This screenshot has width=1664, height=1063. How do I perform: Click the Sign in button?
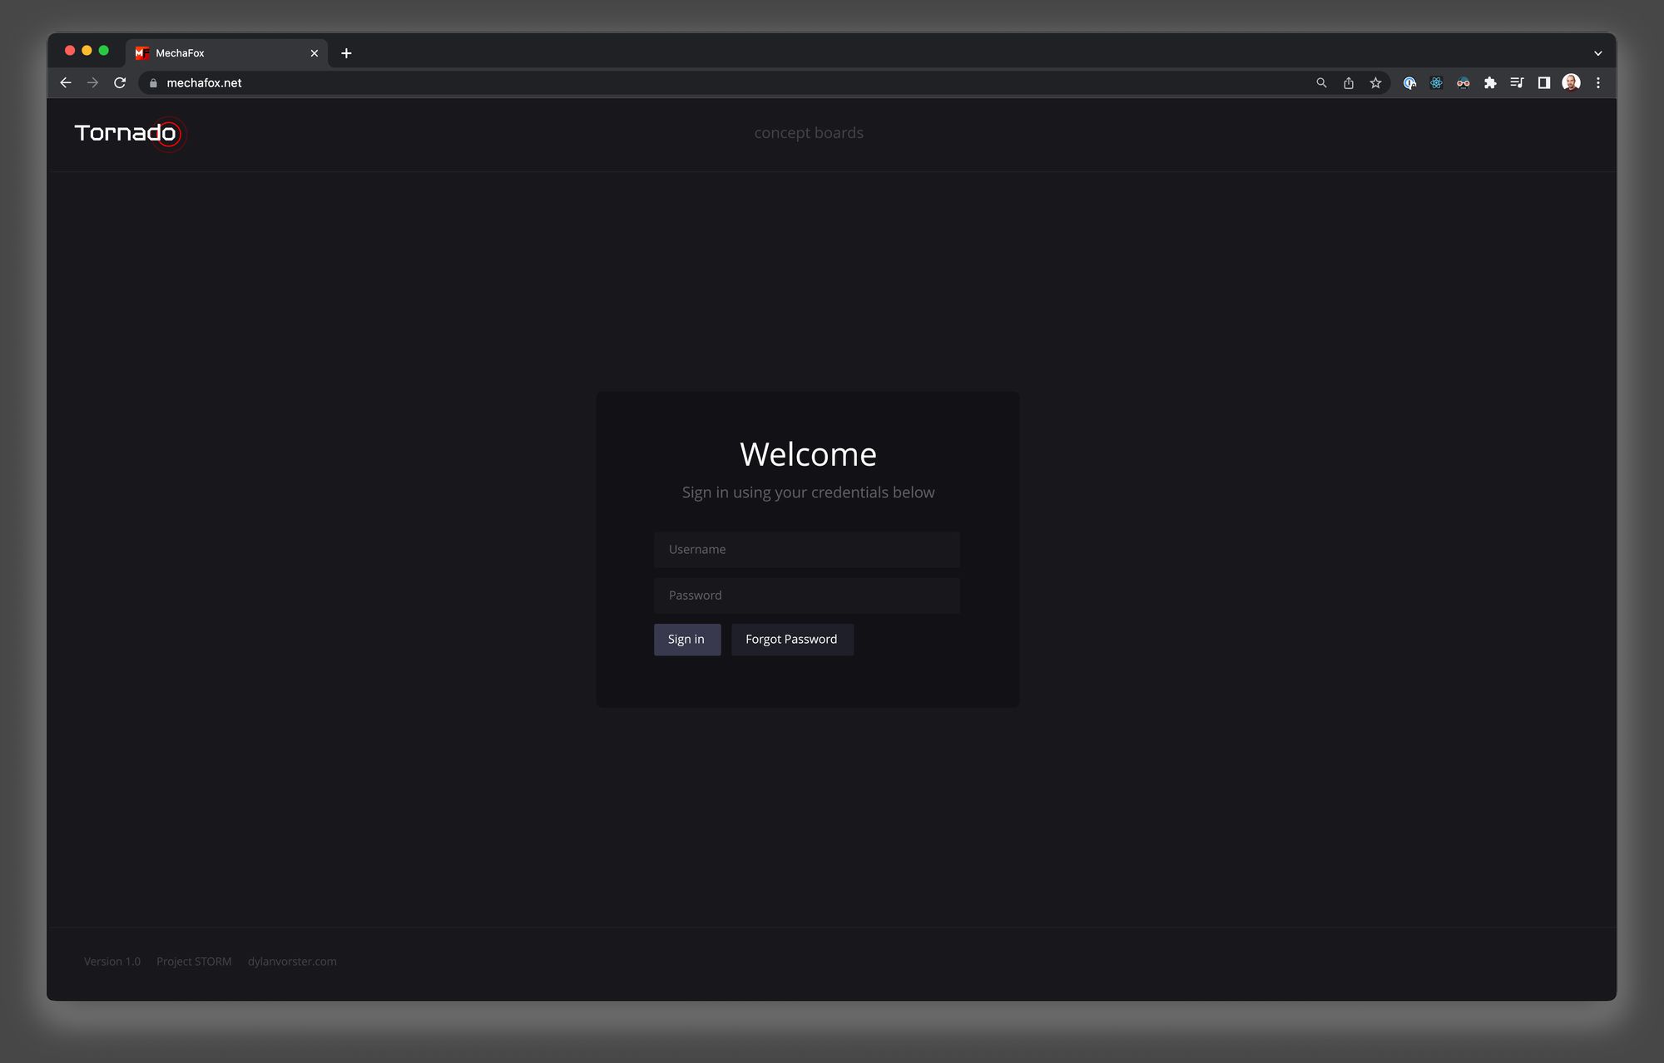click(686, 639)
